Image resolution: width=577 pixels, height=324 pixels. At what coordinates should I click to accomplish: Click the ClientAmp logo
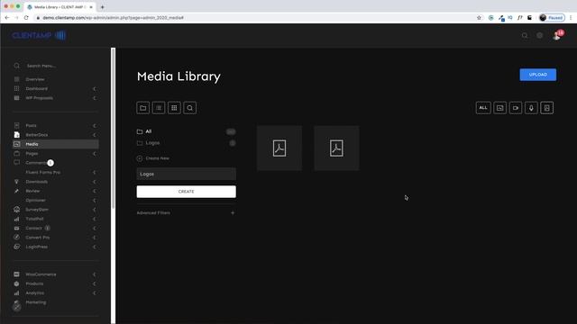(x=39, y=35)
